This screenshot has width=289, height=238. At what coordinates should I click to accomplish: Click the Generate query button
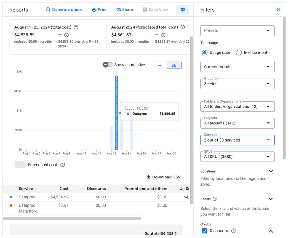[64, 10]
